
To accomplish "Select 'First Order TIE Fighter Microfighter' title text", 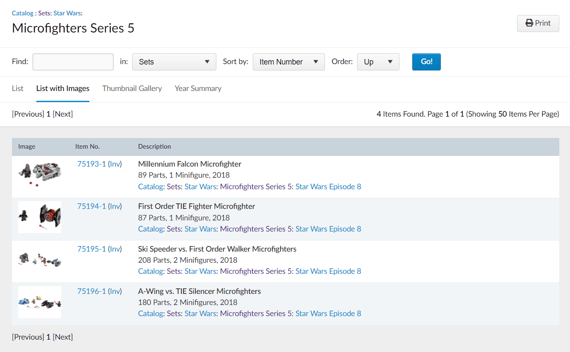I will coord(197,206).
